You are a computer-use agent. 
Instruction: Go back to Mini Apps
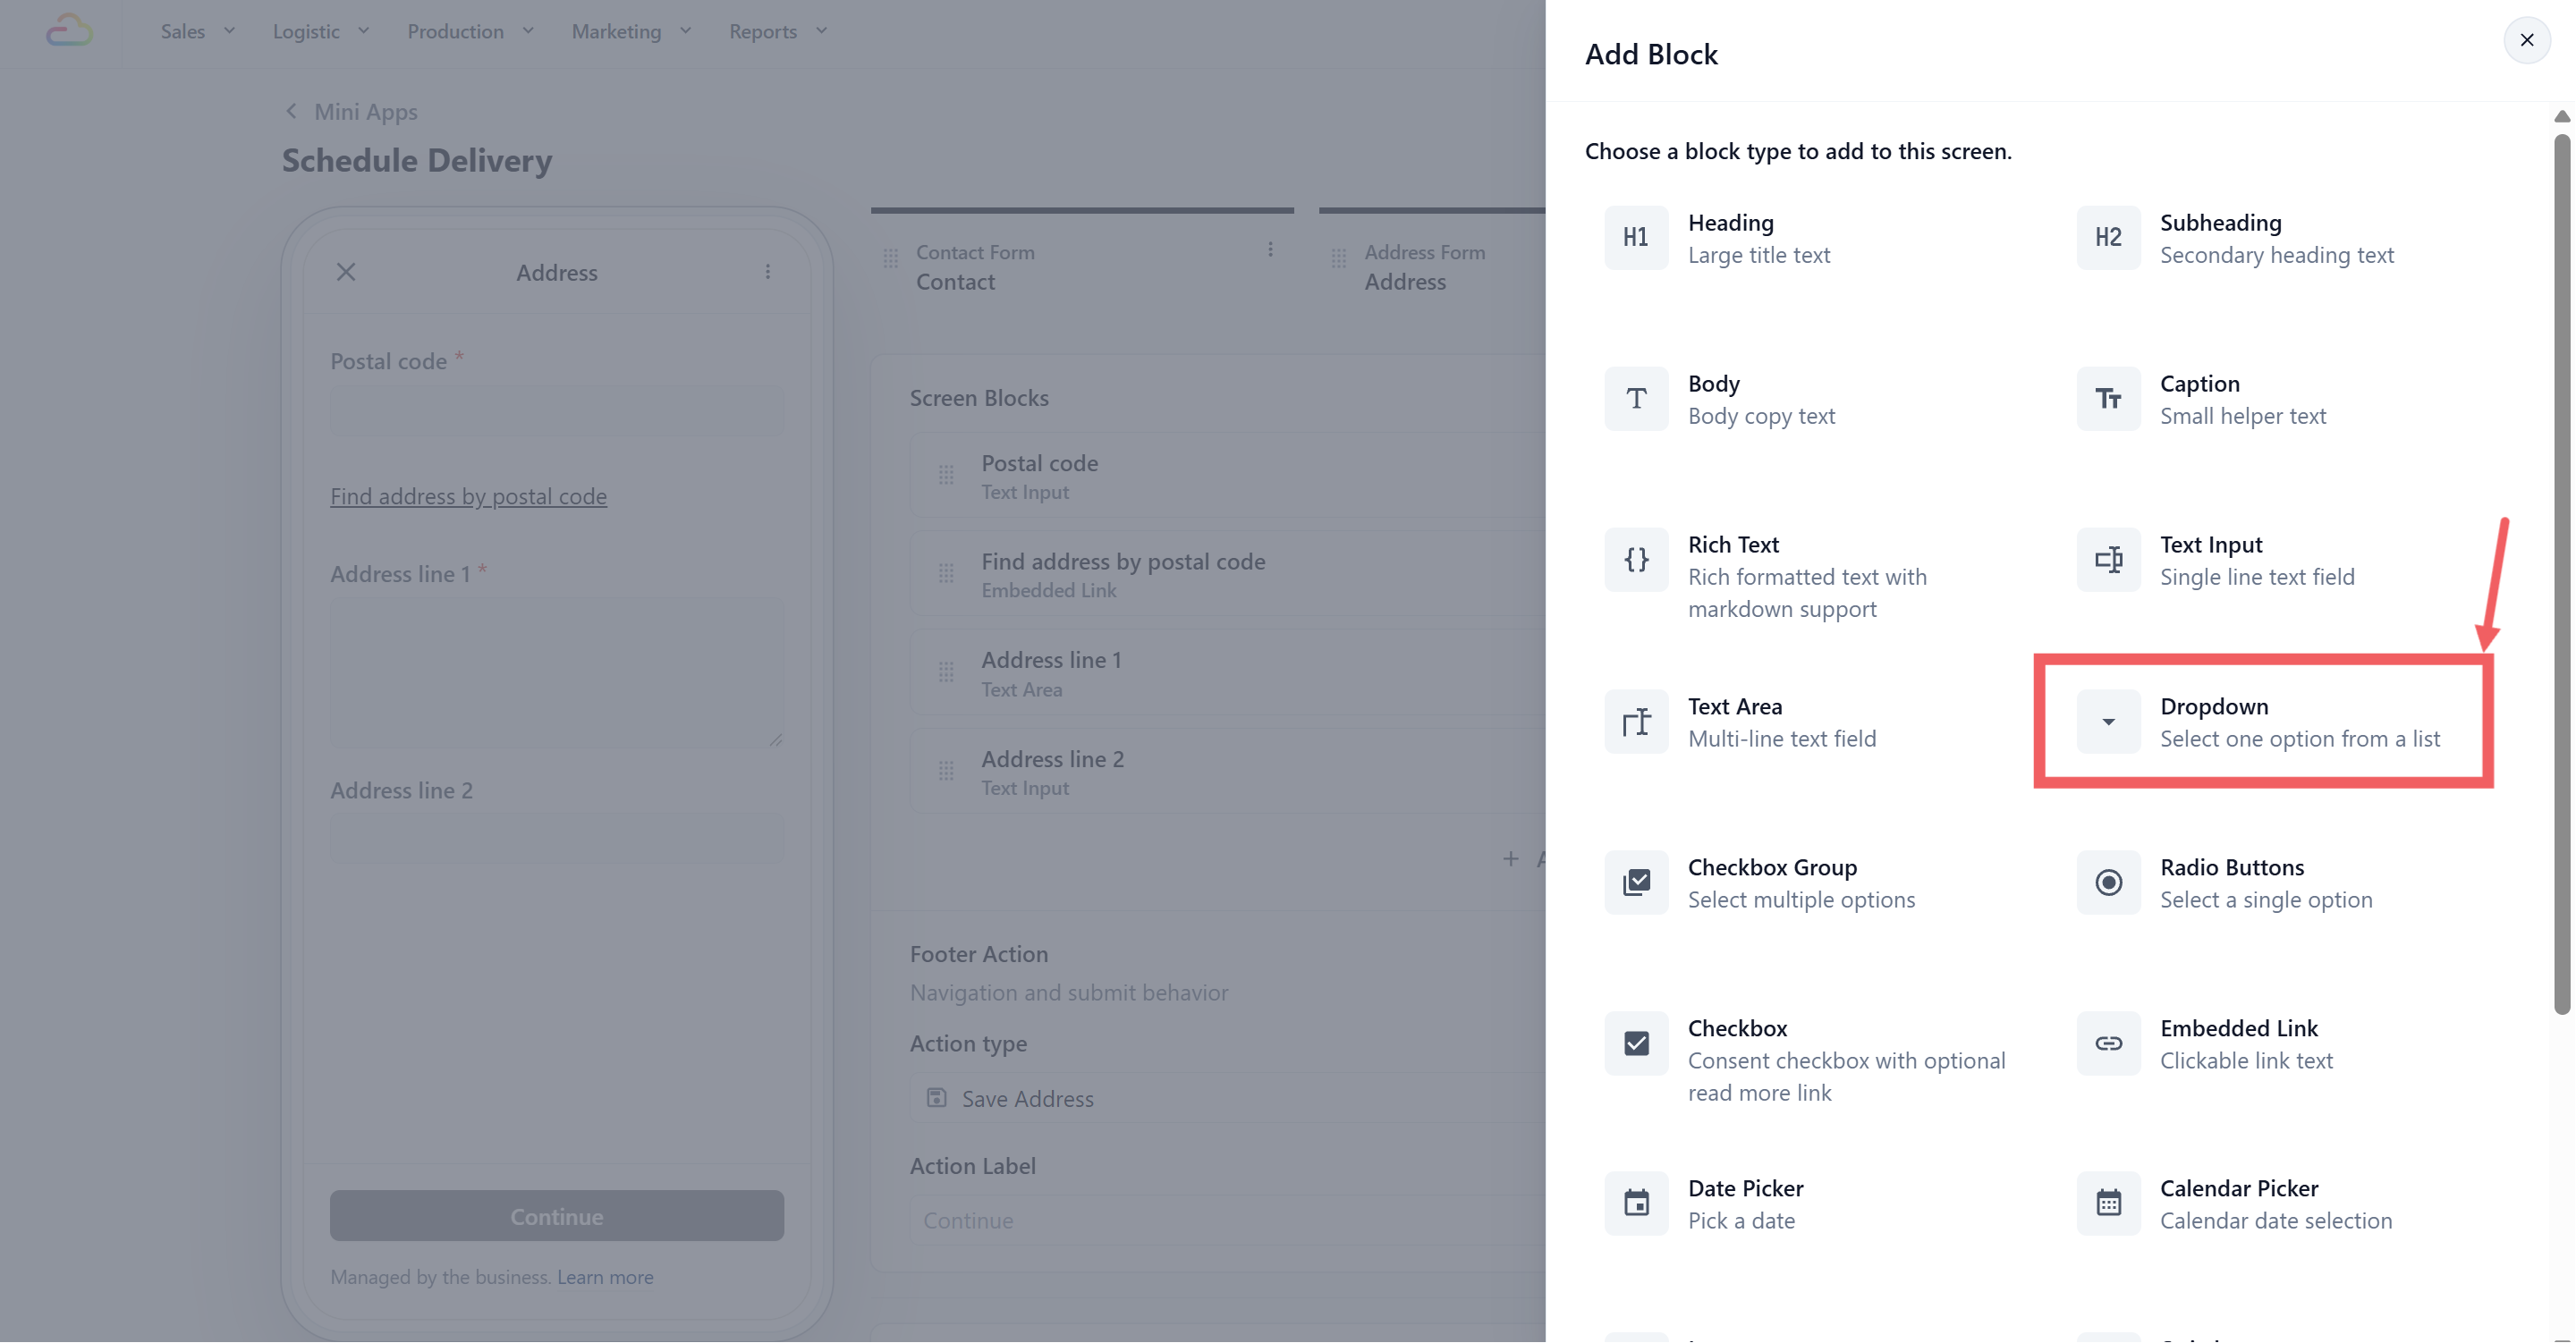point(351,111)
